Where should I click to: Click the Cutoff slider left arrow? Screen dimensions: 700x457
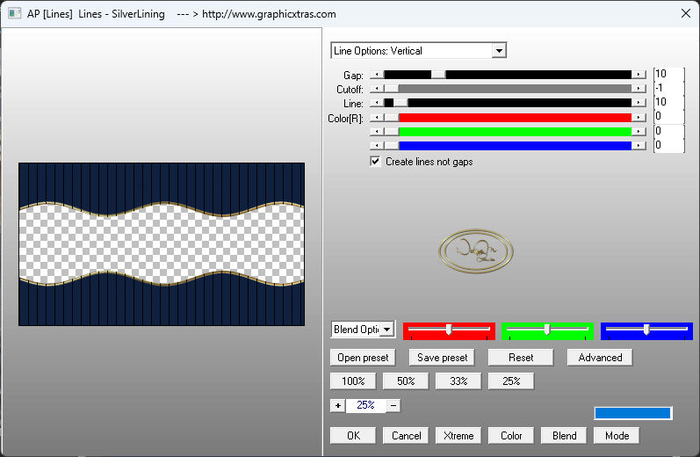pyautogui.click(x=377, y=89)
